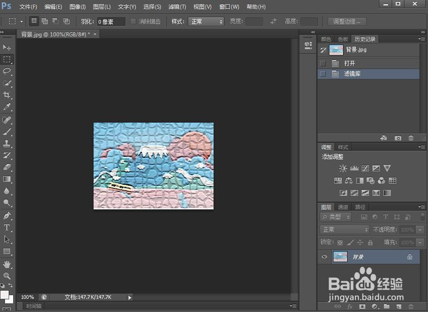Toggle lock transparent pixels icon
Screen dimensions: 428x312
(x=340, y=243)
